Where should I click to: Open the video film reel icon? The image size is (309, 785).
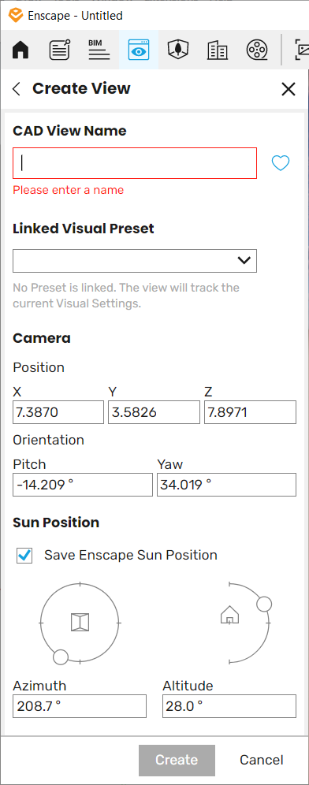tap(257, 50)
